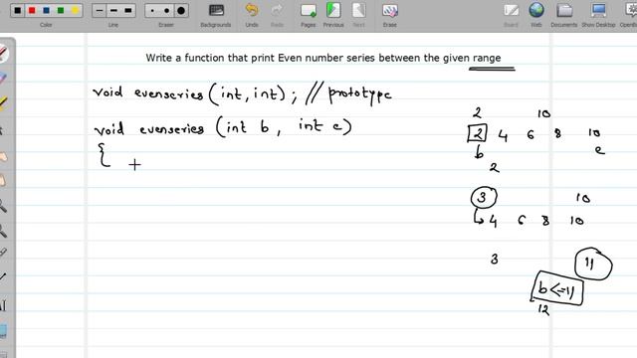
Task: Pick the Draw line tool
Action: 3,277
